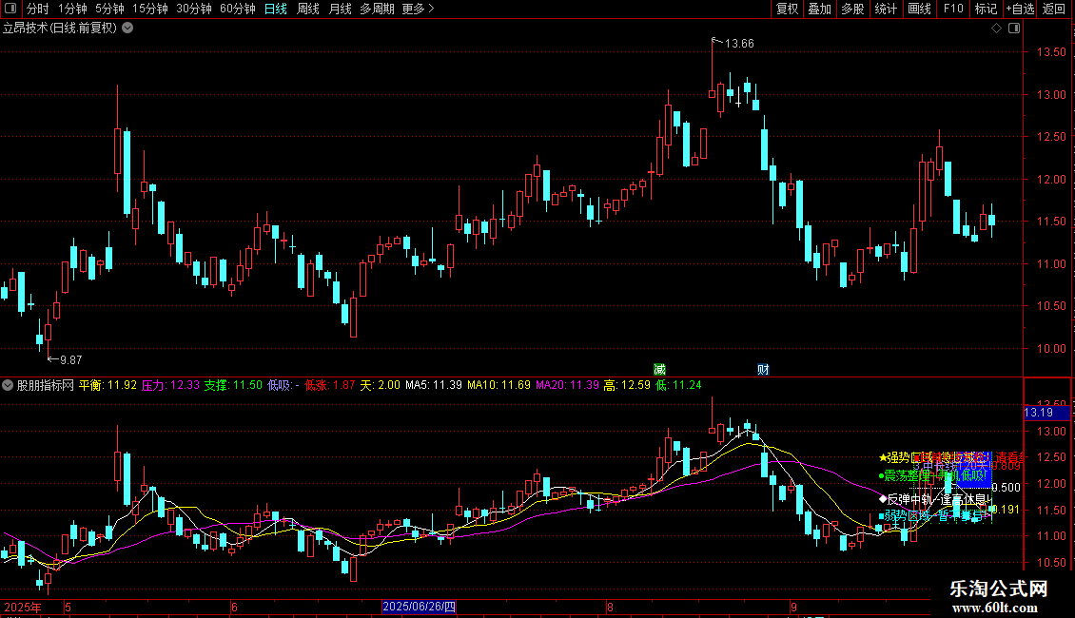Open the 多周期 multi-period view
This screenshot has width=1075, height=618.
pyautogui.click(x=377, y=9)
